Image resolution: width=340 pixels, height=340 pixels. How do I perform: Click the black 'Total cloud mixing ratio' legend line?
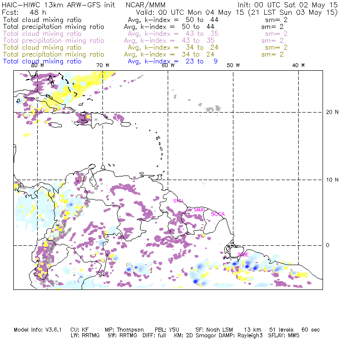click(42, 20)
